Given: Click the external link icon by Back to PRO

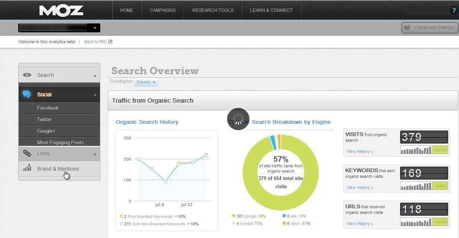Looking at the screenshot, I should click(x=110, y=42).
